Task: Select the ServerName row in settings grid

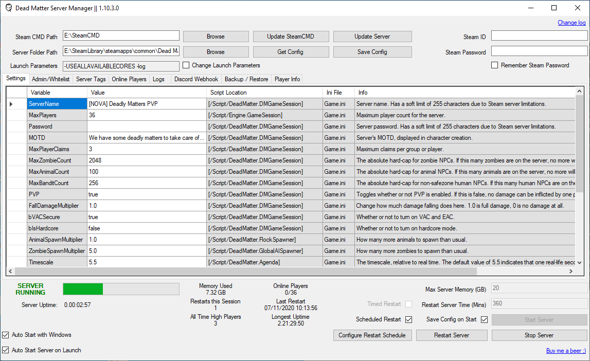Action: (57, 103)
